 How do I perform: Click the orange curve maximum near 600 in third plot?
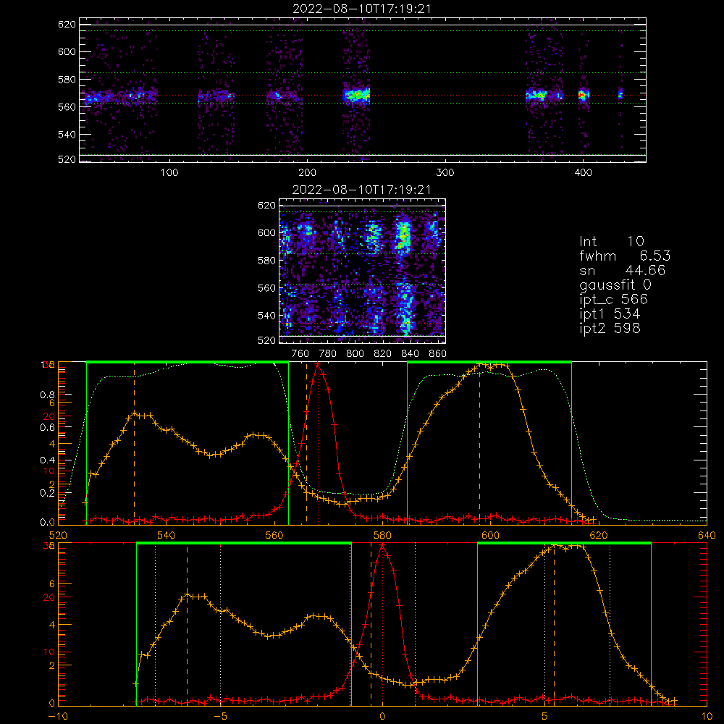(x=480, y=365)
